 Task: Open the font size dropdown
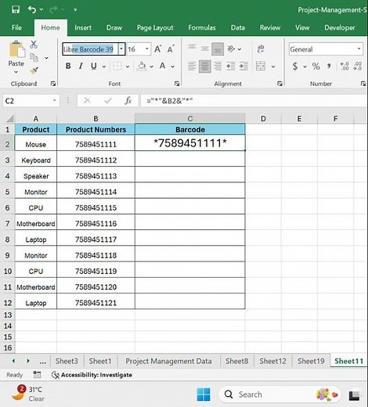pyautogui.click(x=147, y=49)
